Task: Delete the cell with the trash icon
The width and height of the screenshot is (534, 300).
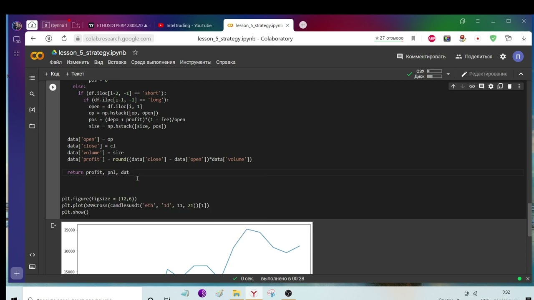Action: [509, 86]
